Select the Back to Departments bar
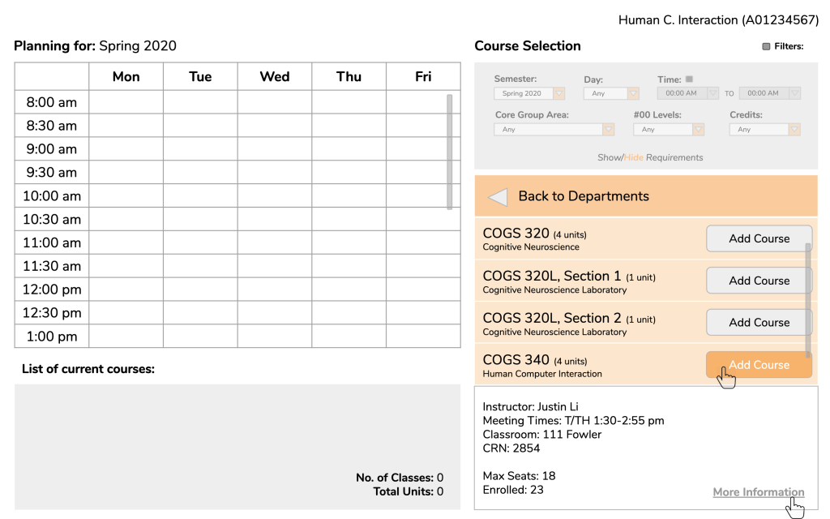 pos(646,196)
